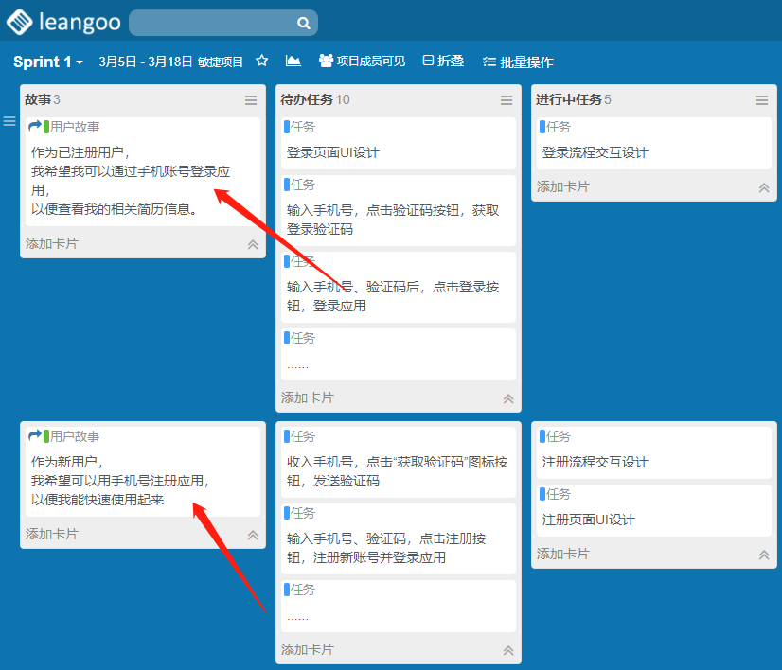Click 添加卡片 under the first 用户故事 card
Screen dimensions: 782x670
coord(52,243)
